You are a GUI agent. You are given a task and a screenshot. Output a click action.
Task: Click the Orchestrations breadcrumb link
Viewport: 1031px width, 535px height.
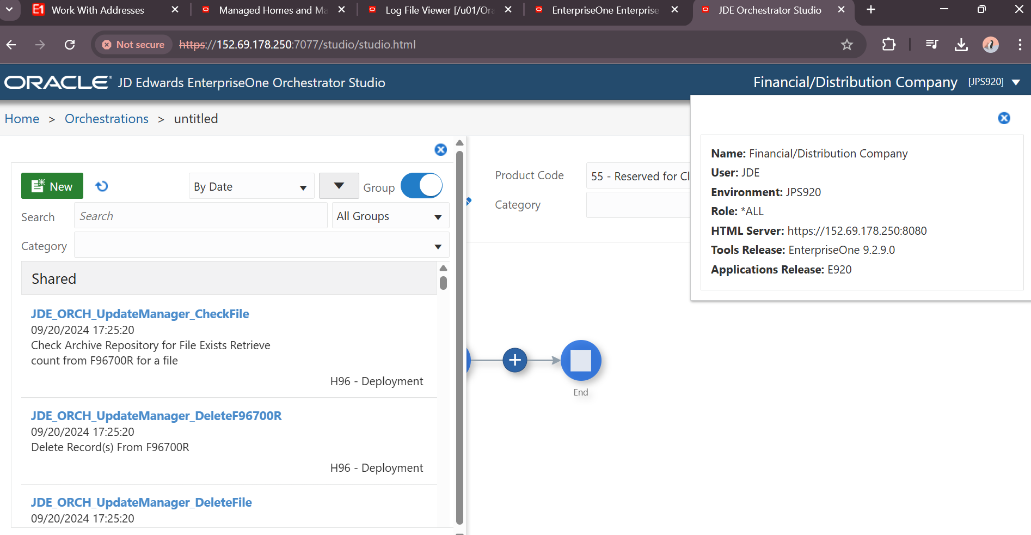click(x=107, y=119)
